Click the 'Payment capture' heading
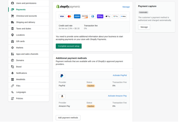This screenshot has height=125, width=180. pyautogui.click(x=147, y=6)
